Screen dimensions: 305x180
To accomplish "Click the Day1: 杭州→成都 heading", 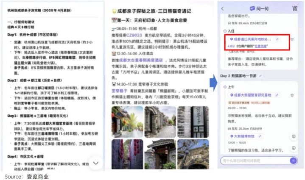I will pos(33,35).
